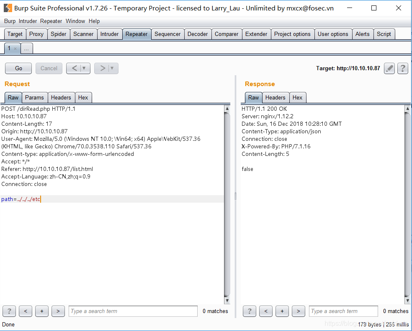
Task: Go to the next match in the response search
Action: (x=298, y=311)
